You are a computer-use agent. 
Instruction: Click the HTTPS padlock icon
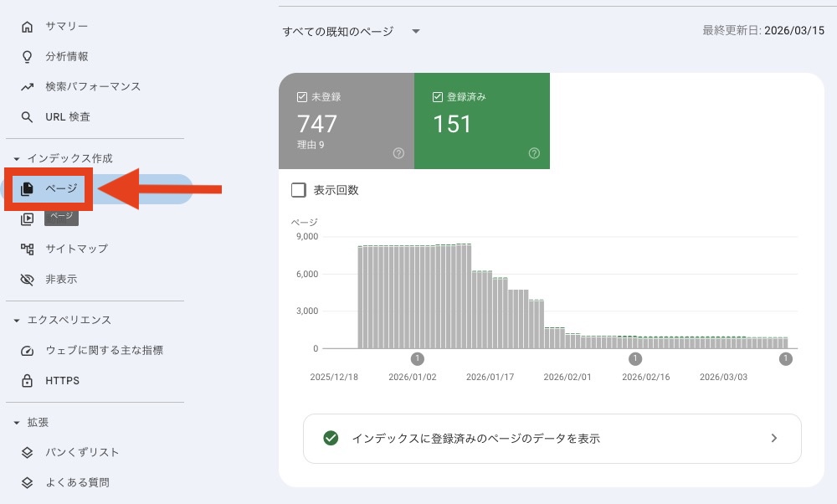[27, 380]
